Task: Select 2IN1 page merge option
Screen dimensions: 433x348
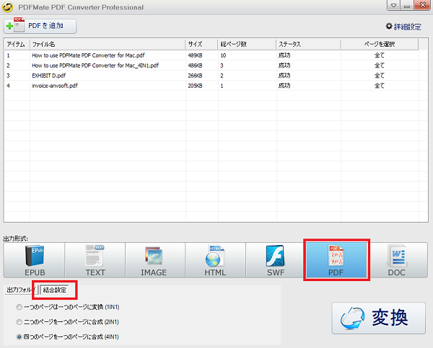Action: 68,322
